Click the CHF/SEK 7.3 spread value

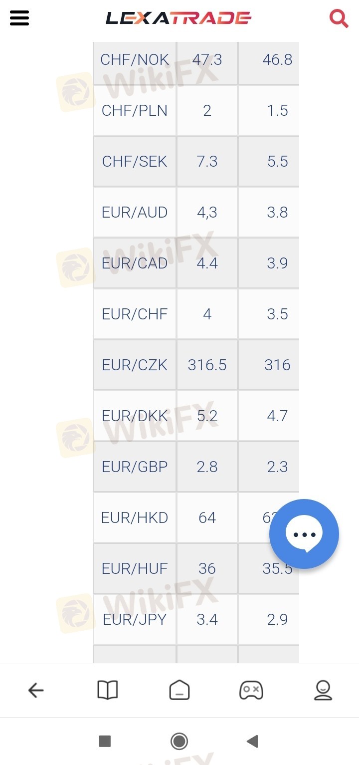(207, 162)
